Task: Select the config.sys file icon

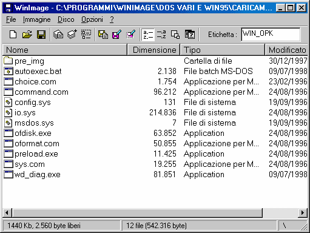Action: [8, 102]
